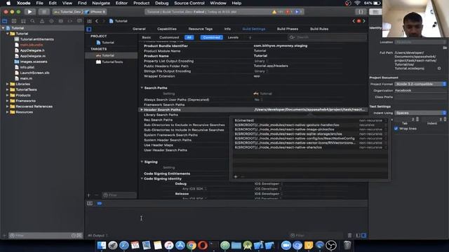The height and width of the screenshot is (252, 449).
Task: Increment the Tab width stepper
Action: (x=417, y=118)
